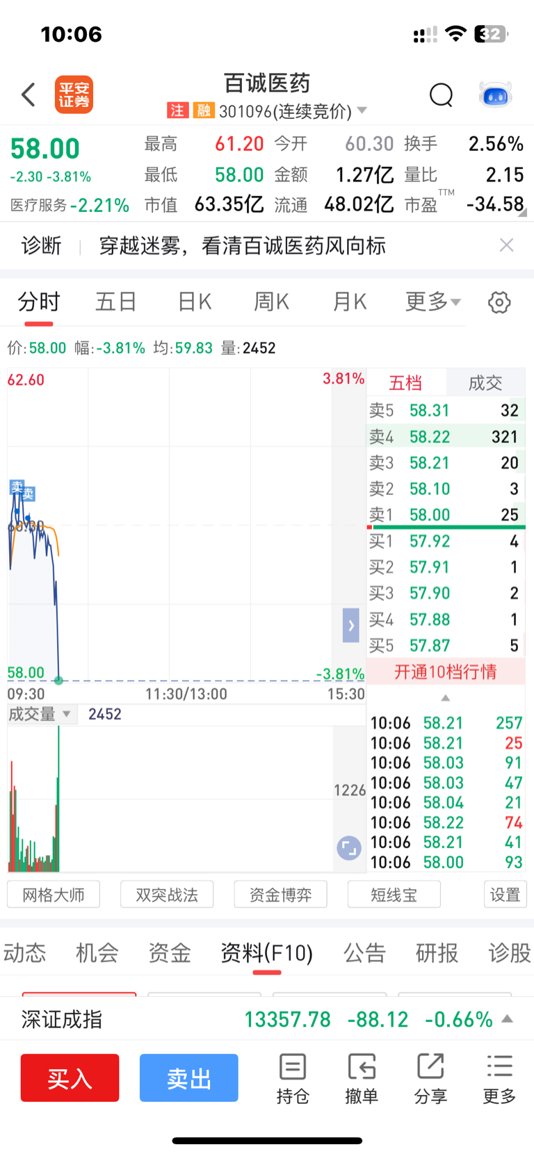Tap the latest trade 10:06 58.21 257

[446, 723]
